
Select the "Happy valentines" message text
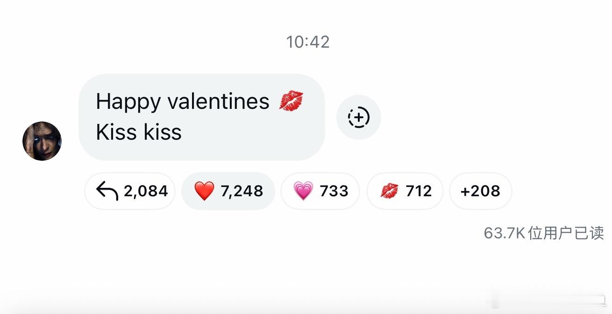tap(183, 101)
